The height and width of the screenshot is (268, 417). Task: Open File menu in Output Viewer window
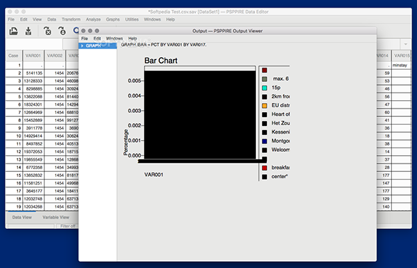click(x=85, y=38)
